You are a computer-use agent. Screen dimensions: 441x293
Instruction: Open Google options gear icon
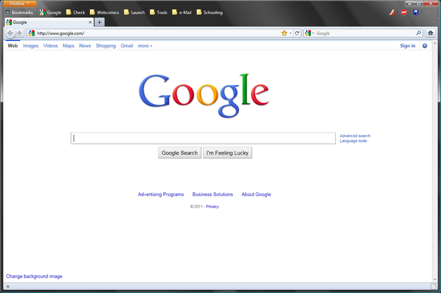(424, 46)
